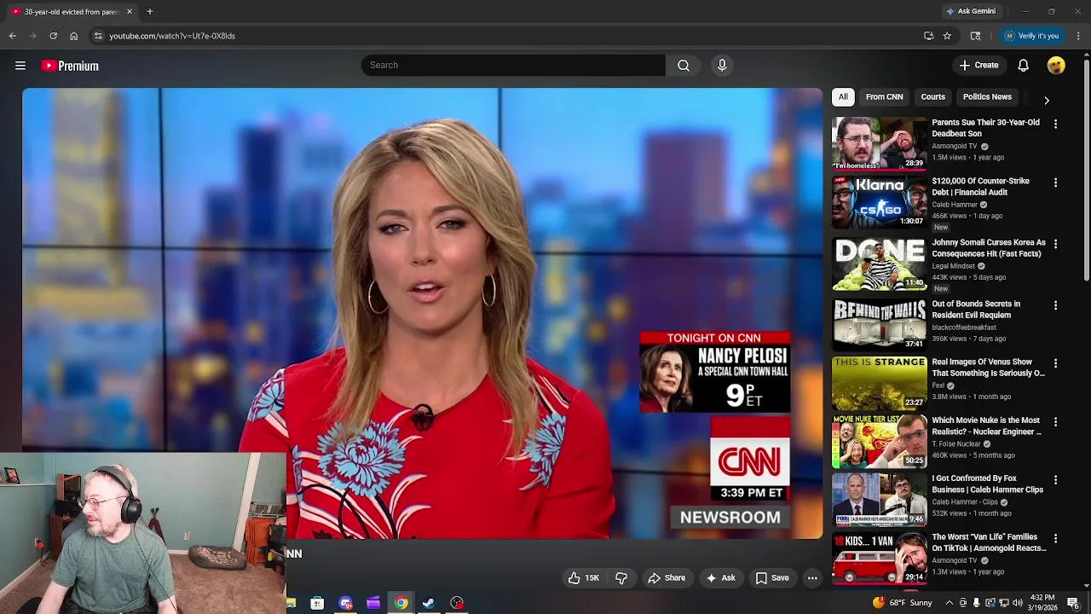The image size is (1091, 614).
Task: Open a new browser tab
Action: coord(149,12)
